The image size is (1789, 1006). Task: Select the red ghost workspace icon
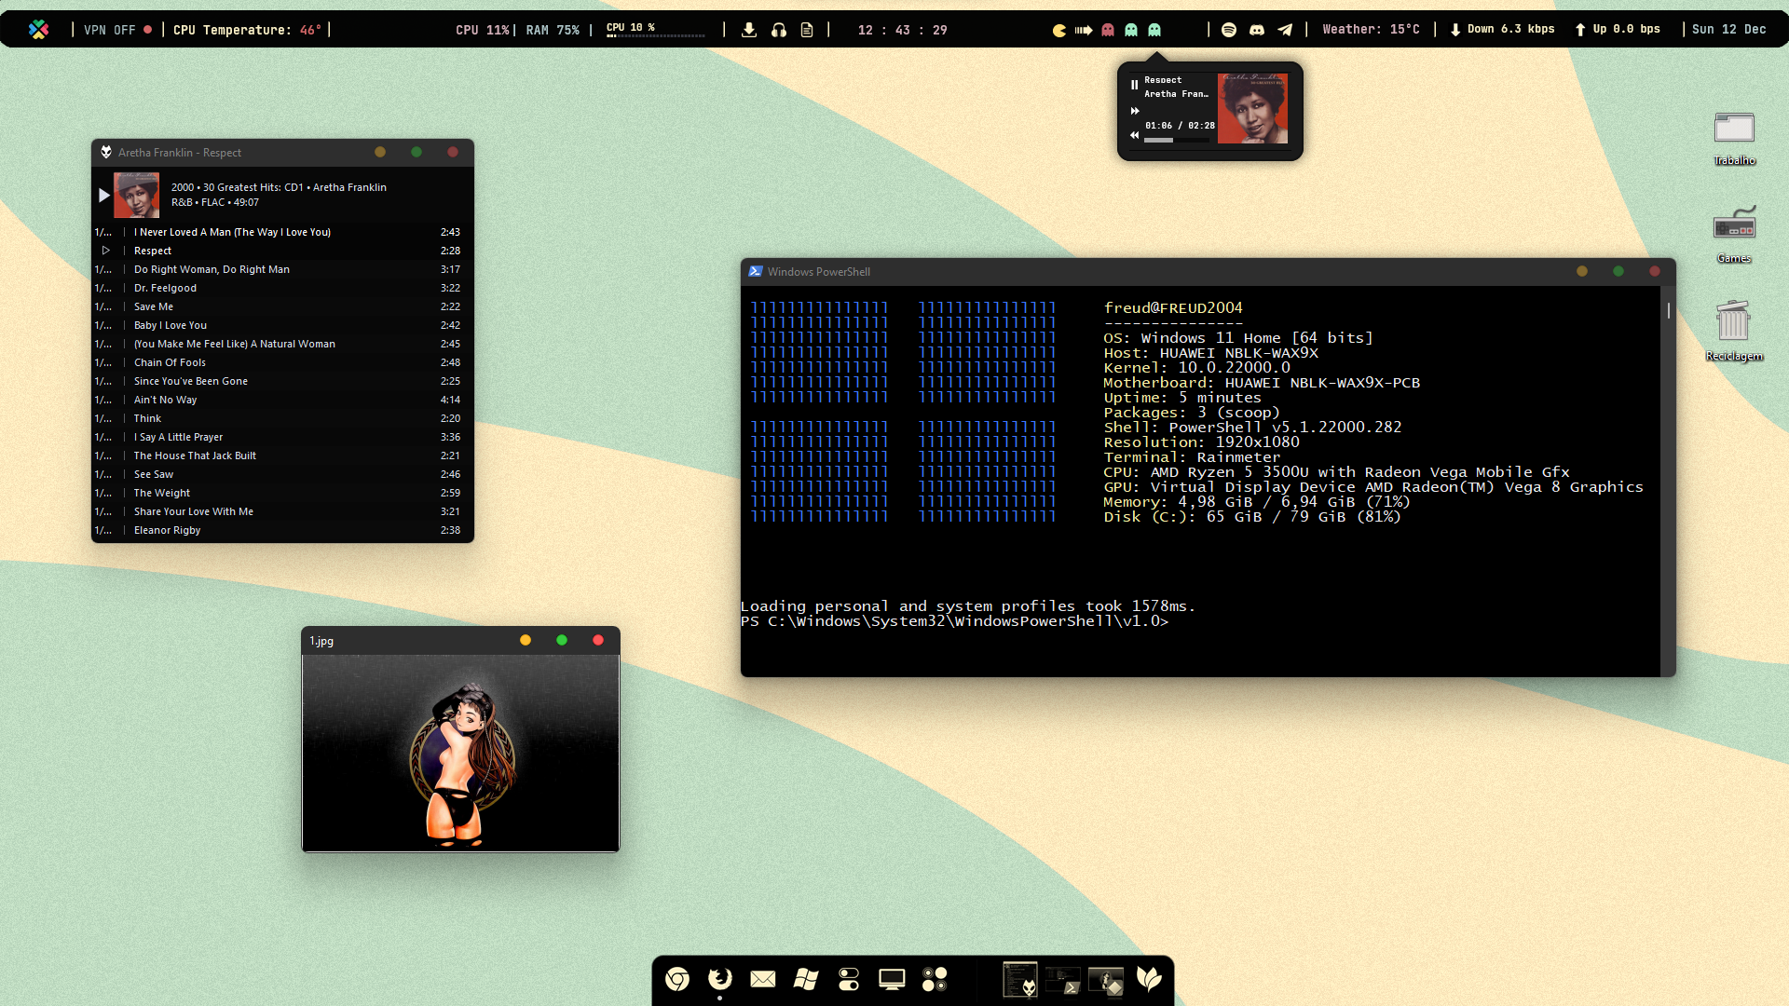pyautogui.click(x=1108, y=30)
